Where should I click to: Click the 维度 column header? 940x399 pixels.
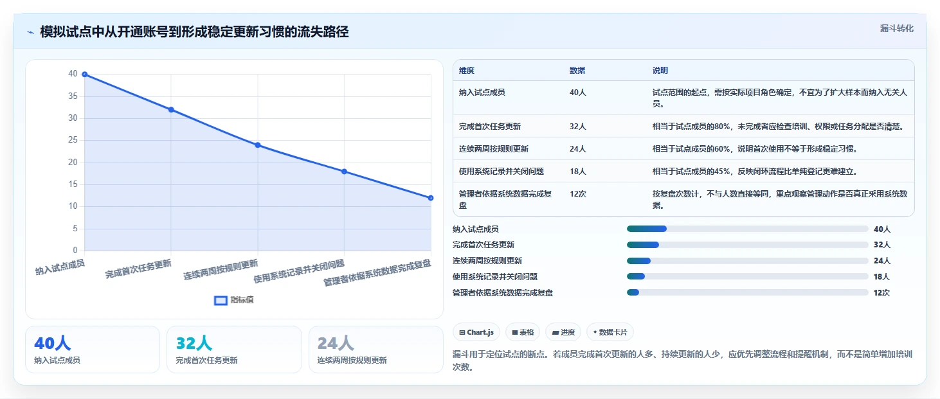pos(467,71)
